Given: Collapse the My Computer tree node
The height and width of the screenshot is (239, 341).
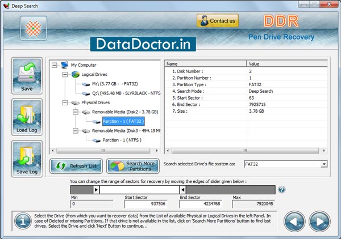Looking at the screenshot, I should click(55, 65).
